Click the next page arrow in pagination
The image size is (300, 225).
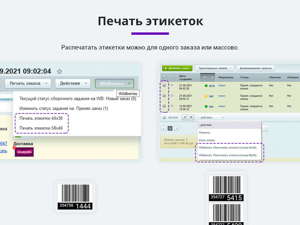pyautogui.click(x=176, y=128)
